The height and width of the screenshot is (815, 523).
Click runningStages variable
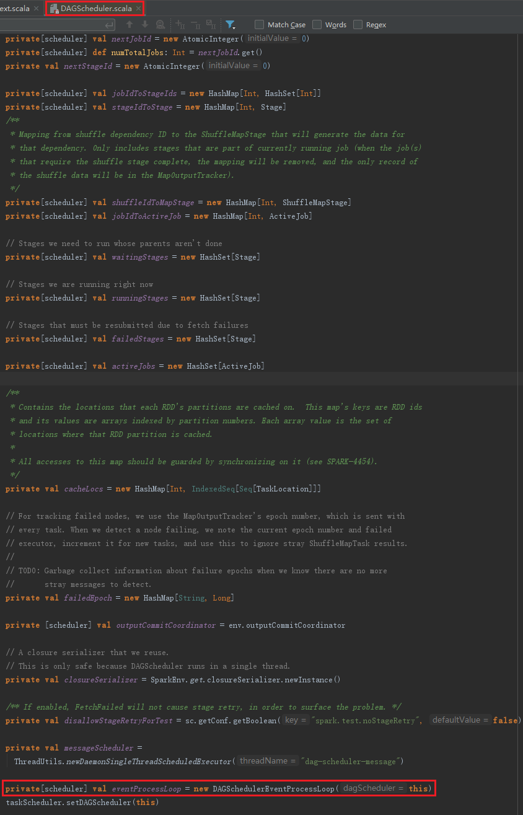coord(139,297)
